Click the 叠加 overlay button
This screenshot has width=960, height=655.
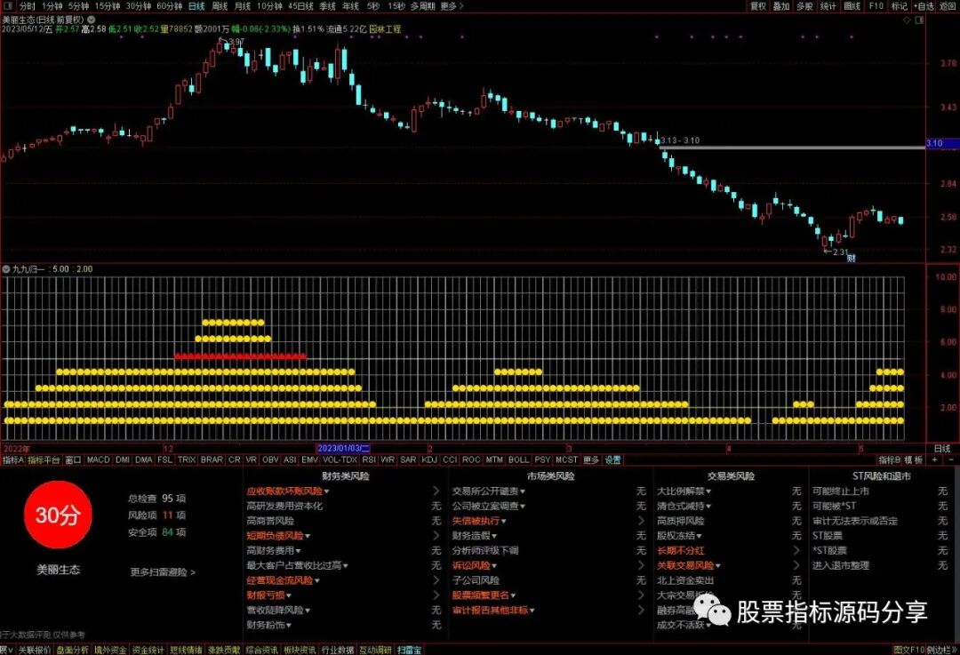(781, 6)
